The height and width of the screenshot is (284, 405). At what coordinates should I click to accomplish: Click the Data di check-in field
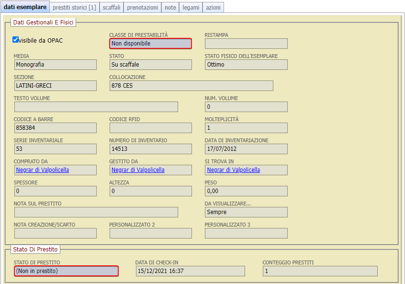[x=190, y=271]
